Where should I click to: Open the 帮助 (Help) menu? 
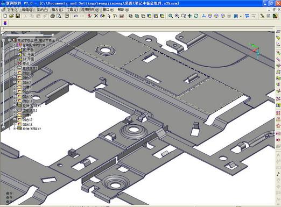pyautogui.click(x=123, y=10)
